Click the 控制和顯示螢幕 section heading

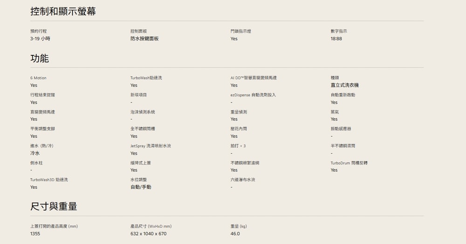pyautogui.click(x=63, y=12)
